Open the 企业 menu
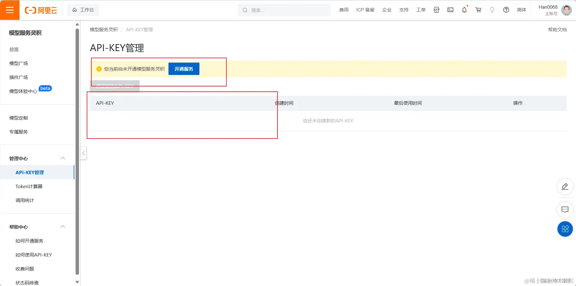The height and width of the screenshot is (286, 576). [387, 10]
